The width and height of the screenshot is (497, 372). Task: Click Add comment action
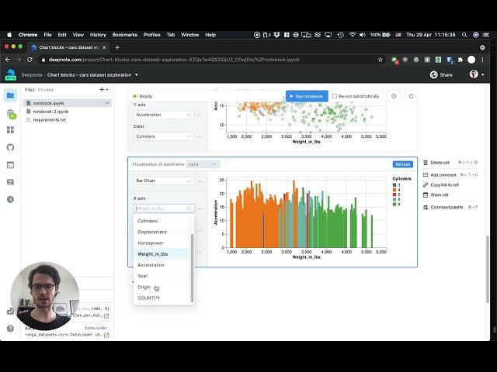click(x=443, y=175)
